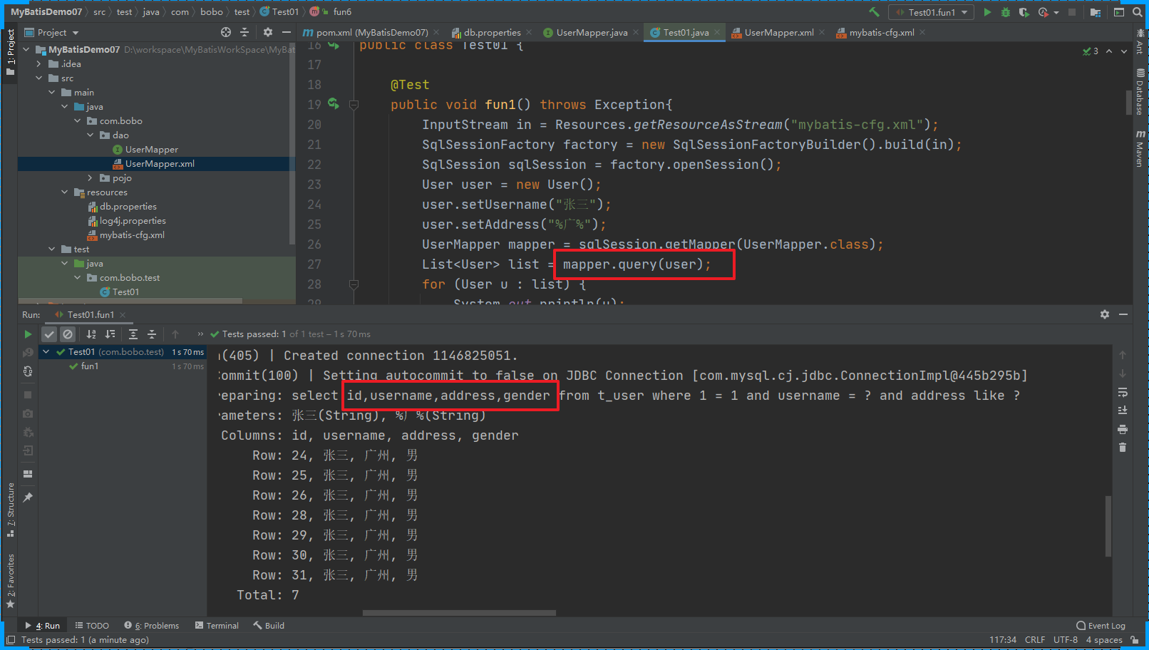Toggle Show Passed tests checkmark button
Screen dimensions: 1149x650
(x=49, y=334)
